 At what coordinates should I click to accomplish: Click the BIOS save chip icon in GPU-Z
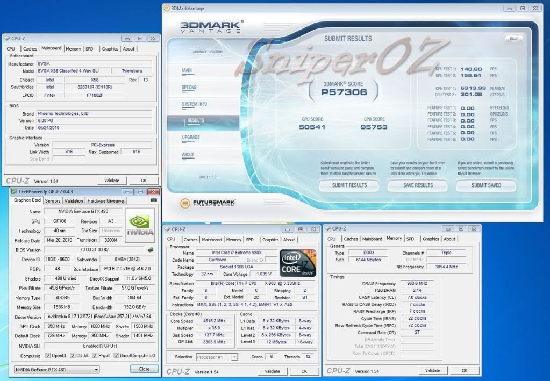[x=151, y=249]
